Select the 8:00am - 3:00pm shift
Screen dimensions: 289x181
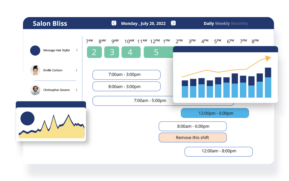126,87
